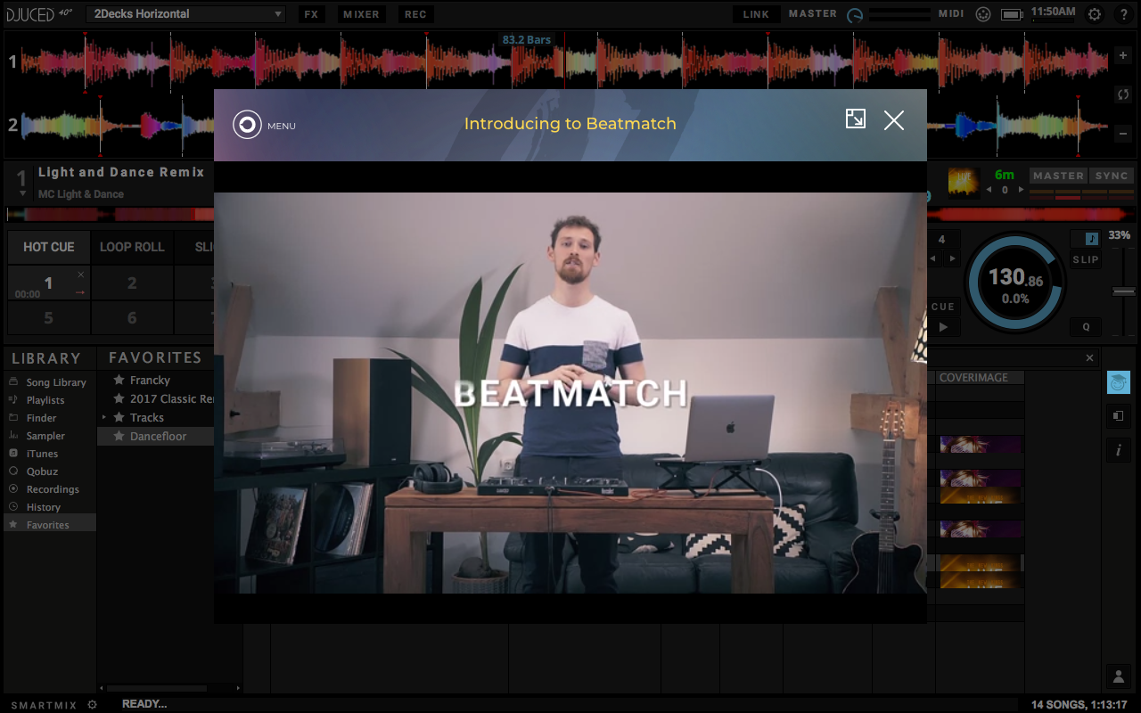This screenshot has height=713, width=1141.
Task: Switch to the LOOP ROLL tab
Action: pos(132,247)
